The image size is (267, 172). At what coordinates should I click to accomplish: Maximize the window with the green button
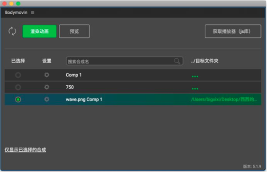[18, 4]
